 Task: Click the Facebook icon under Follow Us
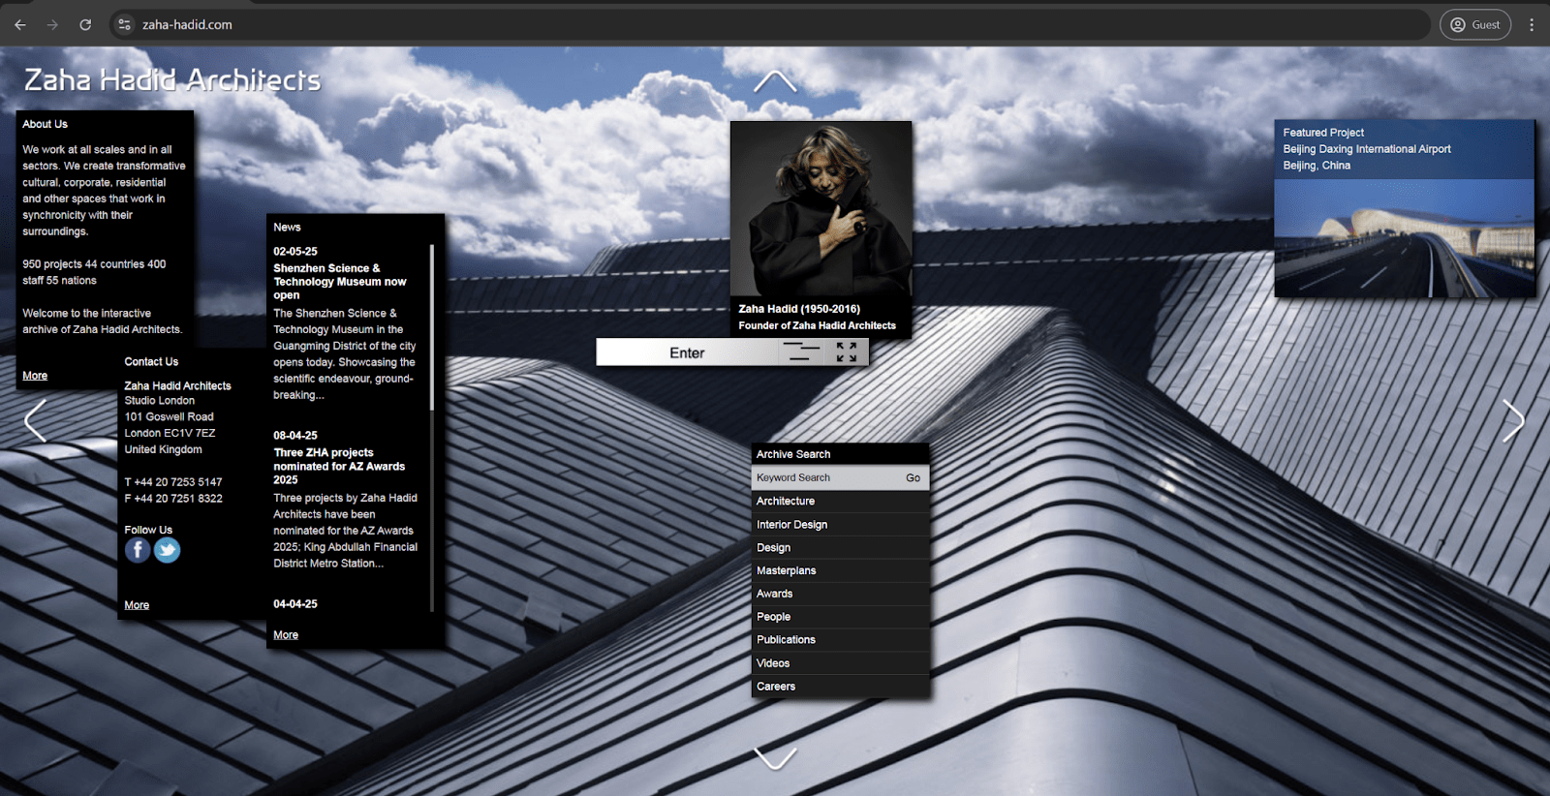point(138,550)
